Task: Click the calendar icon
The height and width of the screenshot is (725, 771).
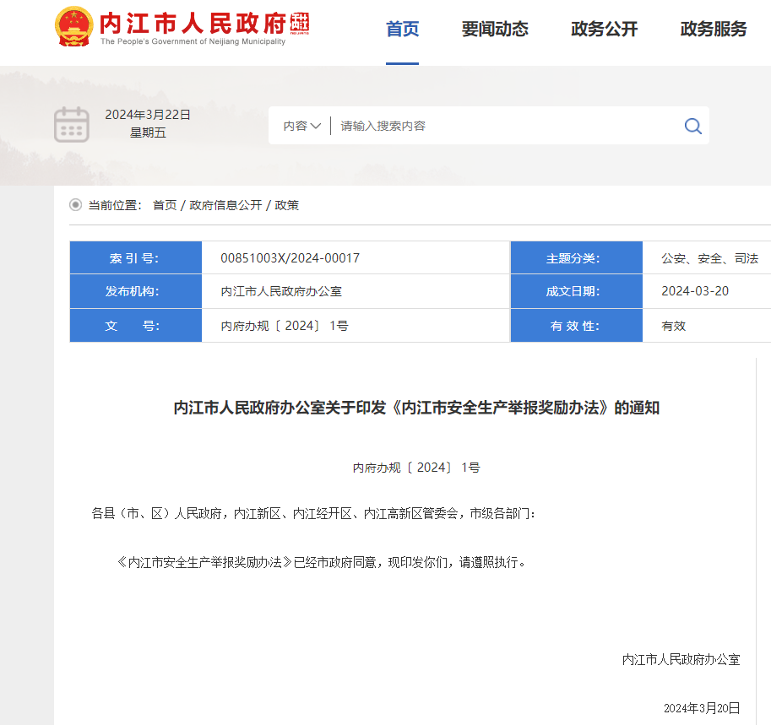Action: pos(72,125)
